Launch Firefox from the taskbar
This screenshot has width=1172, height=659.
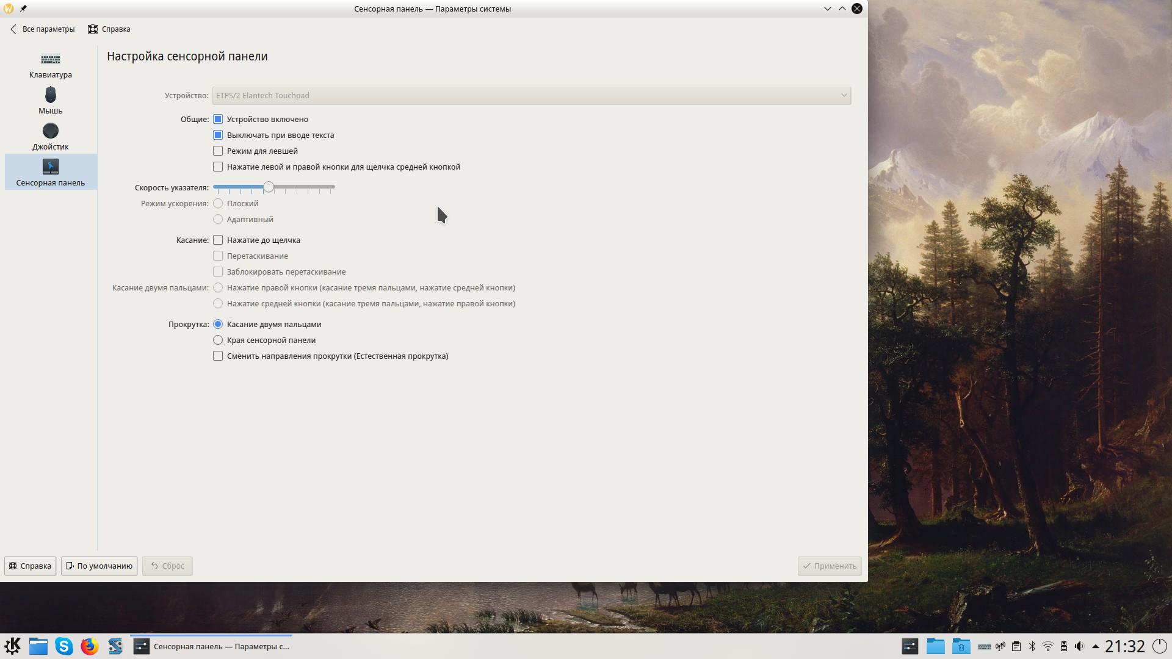[x=90, y=646]
